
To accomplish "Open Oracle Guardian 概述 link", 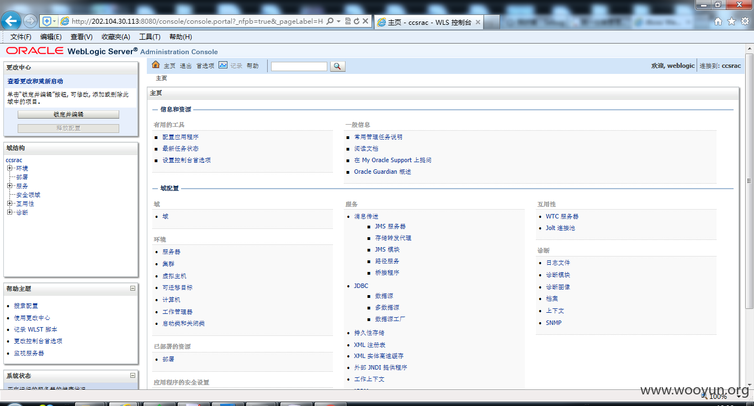I will click(x=383, y=172).
